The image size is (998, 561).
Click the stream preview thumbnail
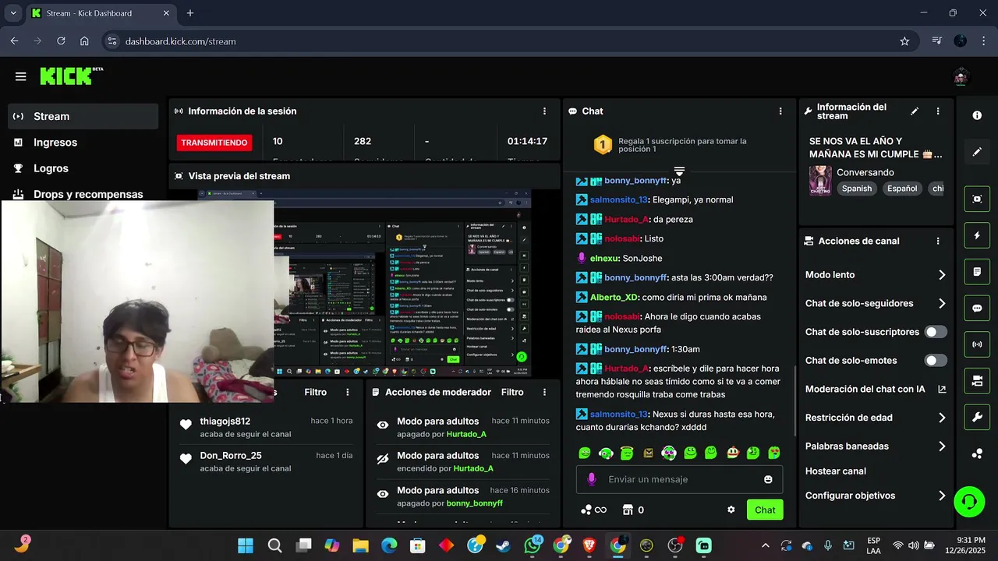pos(364,283)
